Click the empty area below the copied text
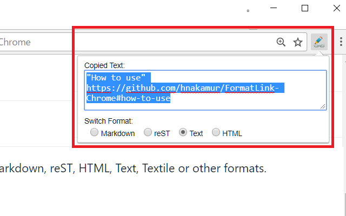Viewport: 346px width, 216px height. (205, 105)
